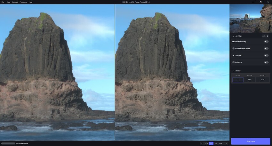Viewport: 272px width, 146px height.
Task: Open the File menu
Action: [3, 2]
